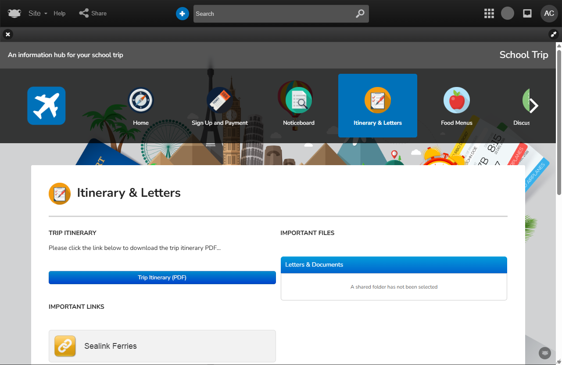Download the Trip Itinerary (PDF)
Screen dimensions: 562x365
pyautogui.click(x=162, y=278)
